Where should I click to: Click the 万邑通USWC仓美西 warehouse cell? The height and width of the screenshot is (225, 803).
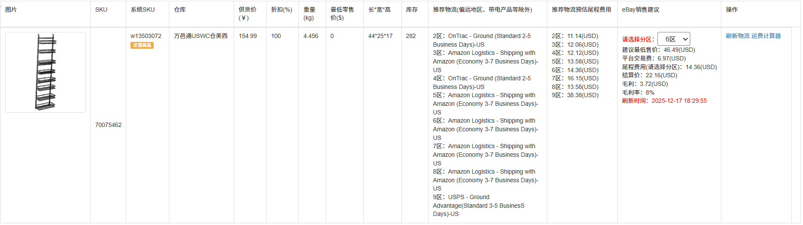(201, 36)
